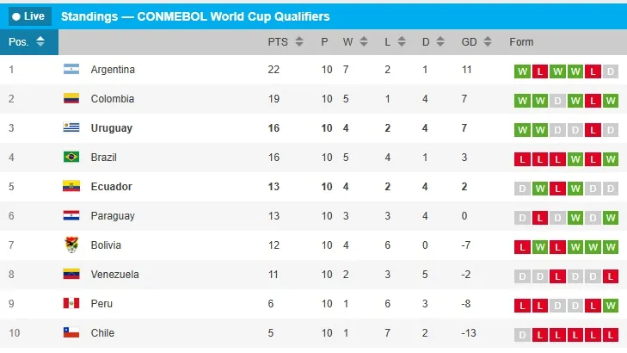The width and height of the screenshot is (627, 353).
Task: Sort table by Pos. column
Action: pos(28,42)
